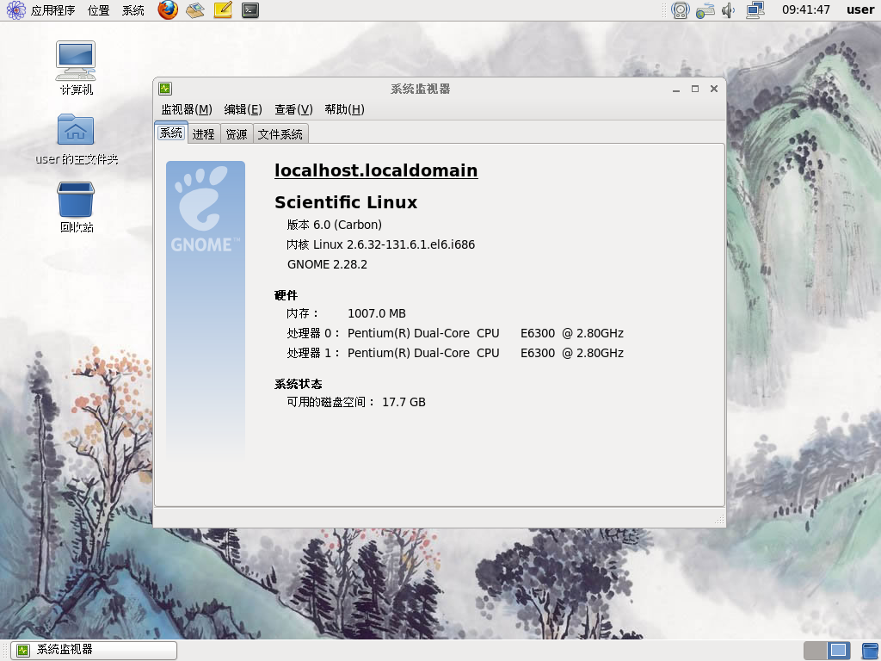Open the notes launcher in the panel
This screenshot has height=661, width=881.
tap(223, 9)
